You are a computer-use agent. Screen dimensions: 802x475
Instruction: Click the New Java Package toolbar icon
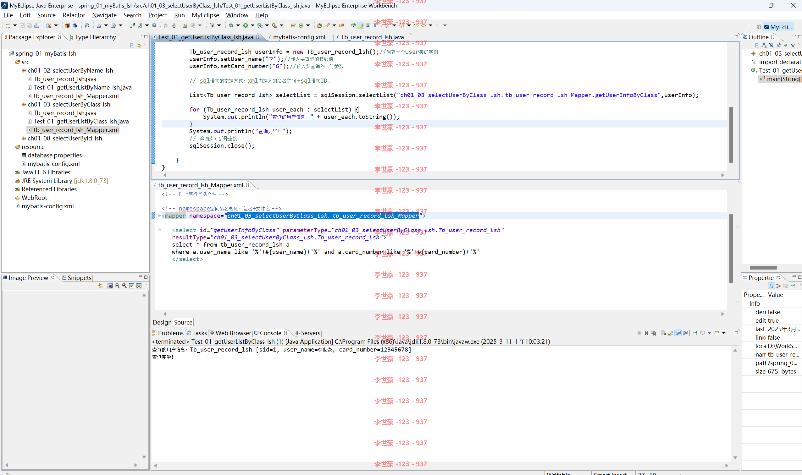(293, 25)
